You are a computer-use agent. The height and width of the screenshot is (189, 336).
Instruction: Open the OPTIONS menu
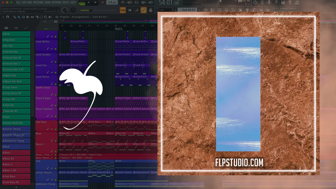[x=56, y=2]
